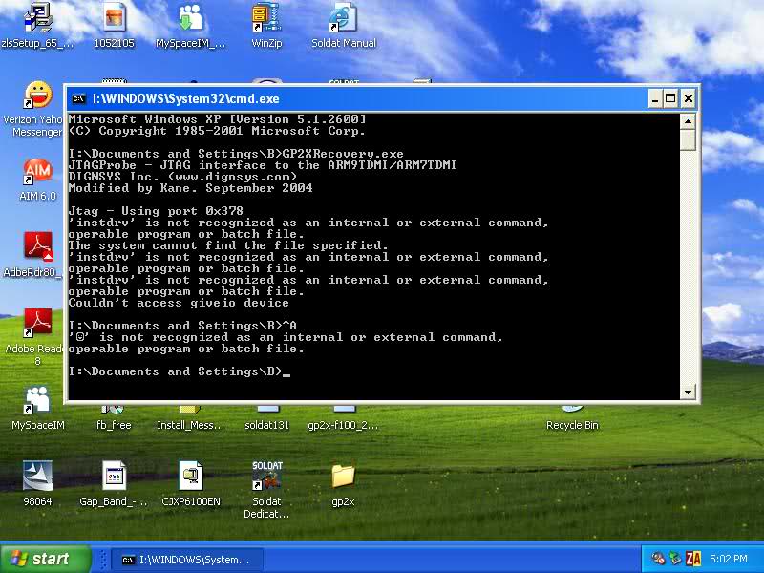Select the CJXP6100EN desktop file
764x573 pixels.
point(190,476)
